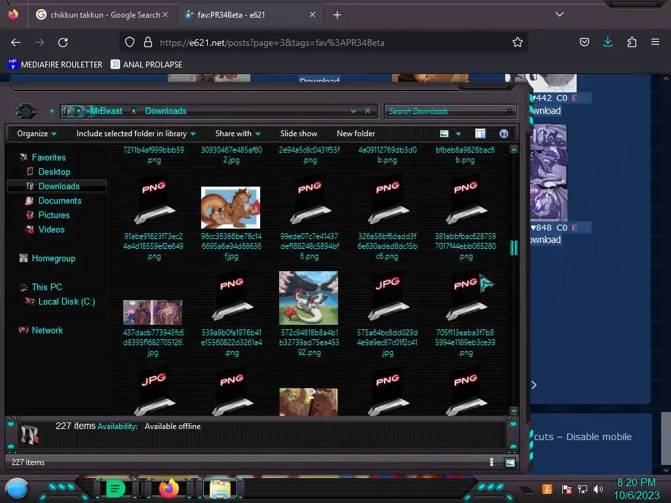Select the 572c94818b8a4b1 png thumbnail

point(309,298)
